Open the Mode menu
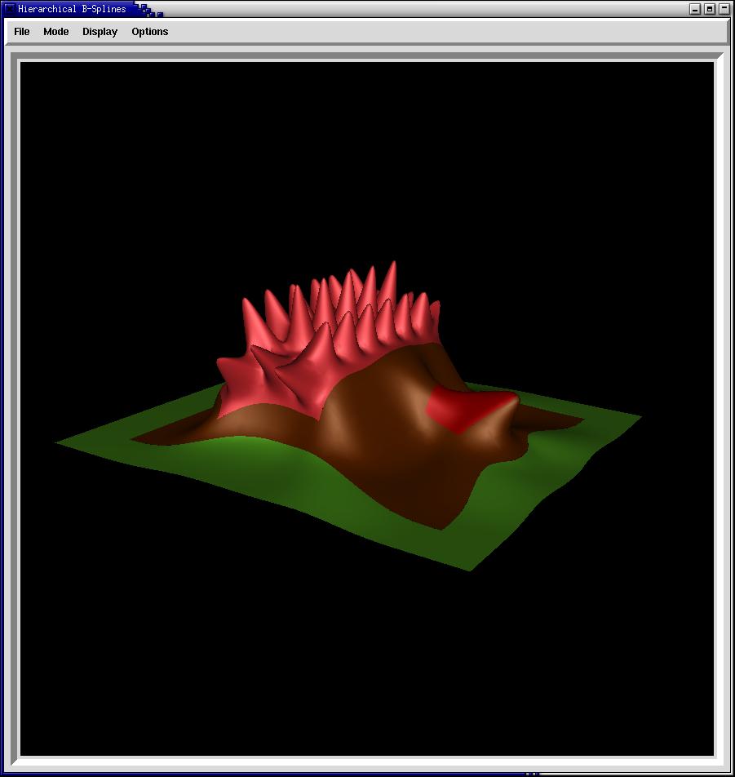This screenshot has height=777, width=735. tap(56, 32)
